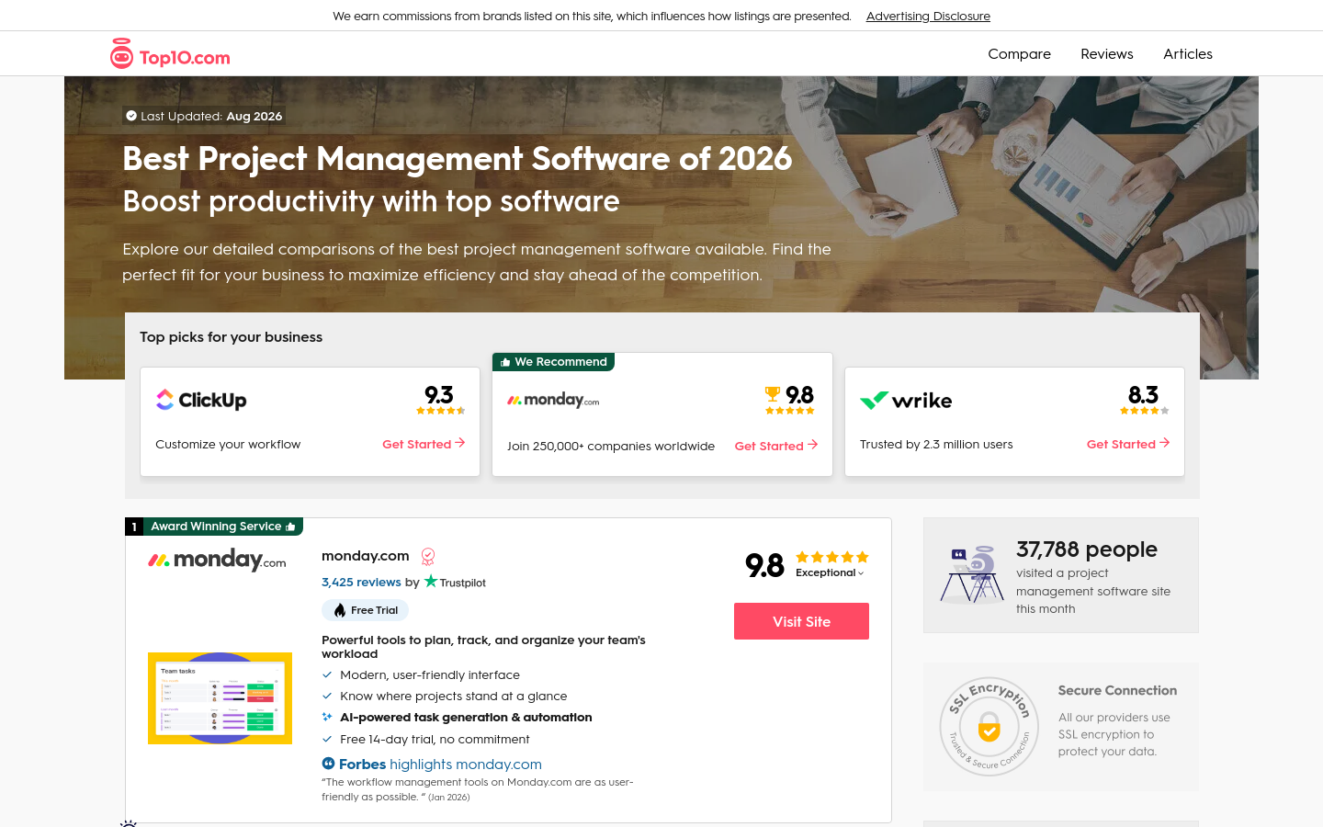Click the visitors illustration beside 37,788 people
Image resolution: width=1323 pixels, height=827 pixels.
click(972, 575)
